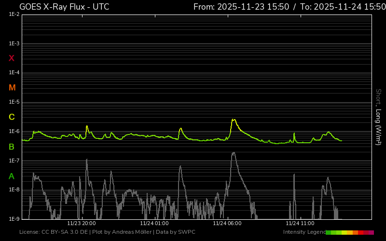Select the green B flare class label

pos(12,147)
